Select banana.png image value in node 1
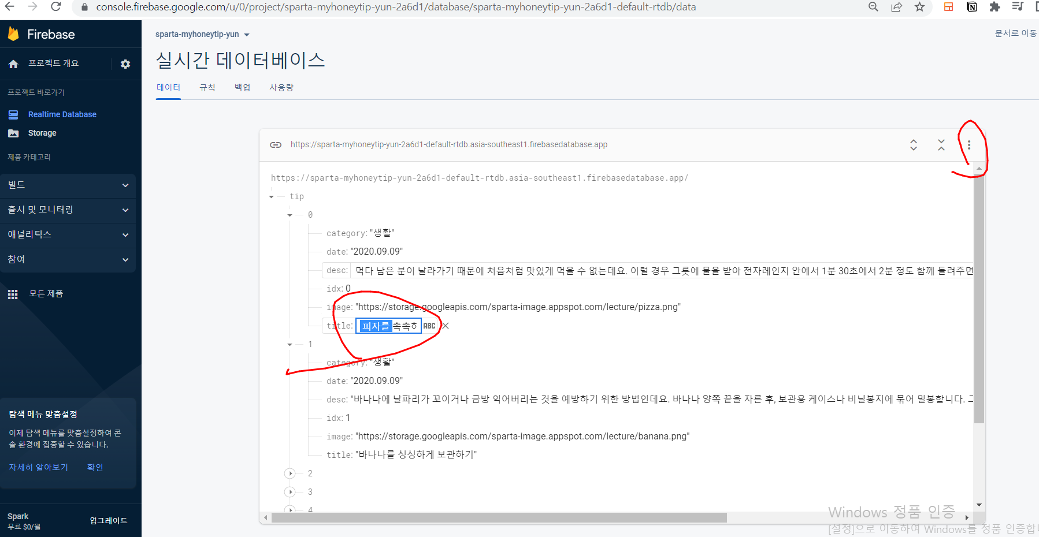 522,437
